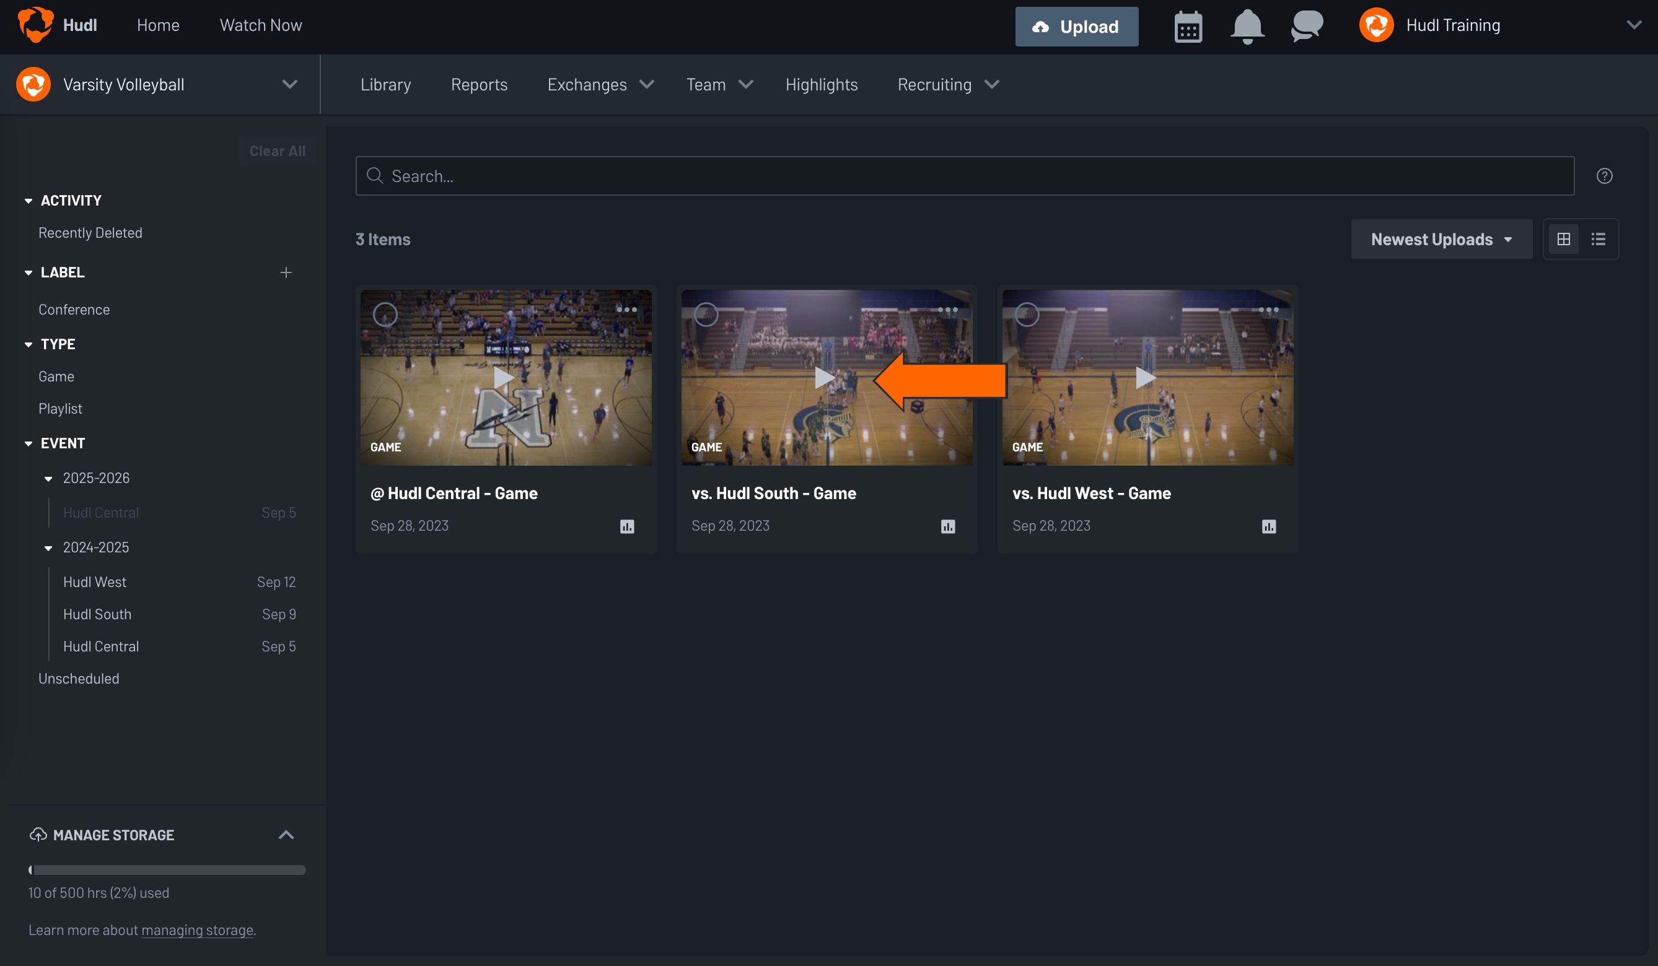The width and height of the screenshot is (1658, 966).
Task: Clear all active filters
Action: pos(277,150)
